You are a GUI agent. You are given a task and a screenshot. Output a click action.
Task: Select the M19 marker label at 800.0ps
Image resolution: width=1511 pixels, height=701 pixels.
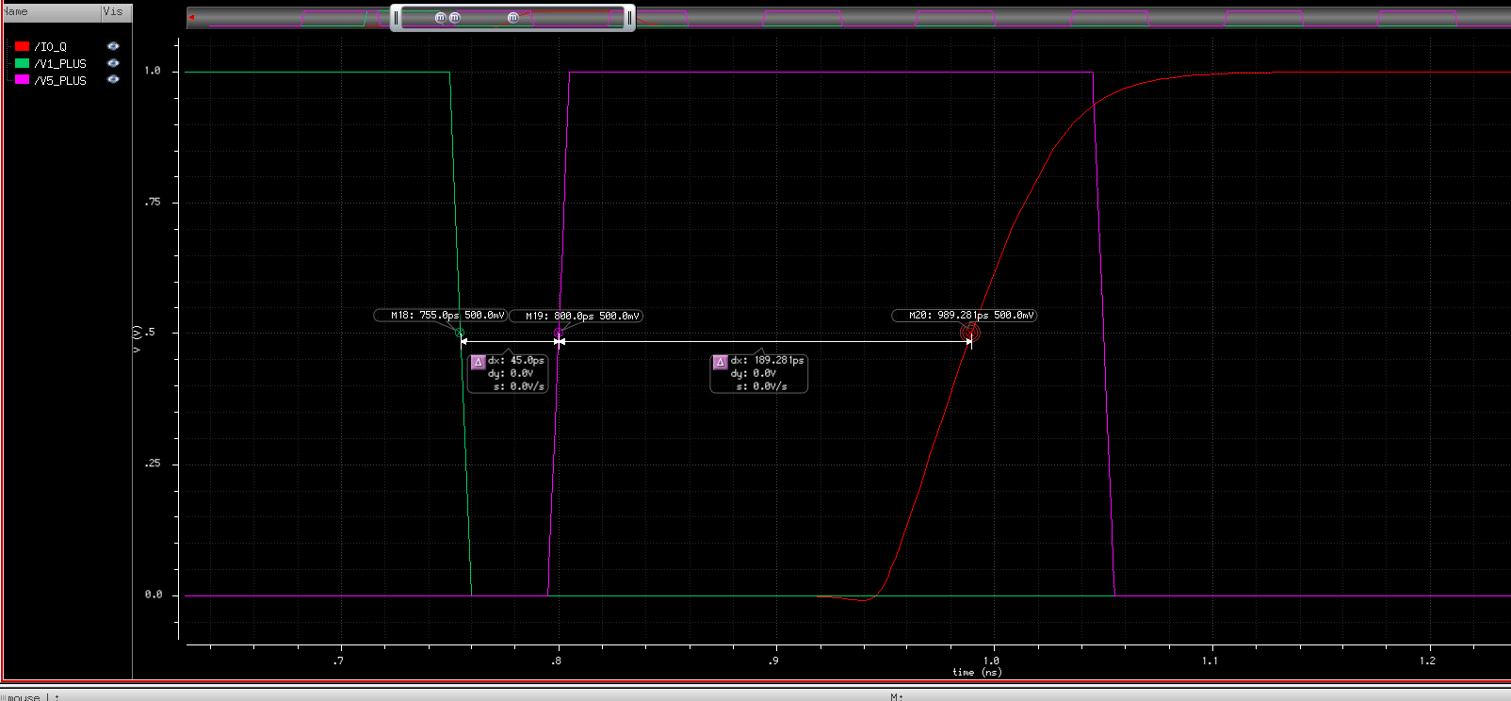(576, 317)
